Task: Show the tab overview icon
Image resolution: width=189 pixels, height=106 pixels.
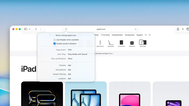Action: pyautogui.click(x=188, y=29)
